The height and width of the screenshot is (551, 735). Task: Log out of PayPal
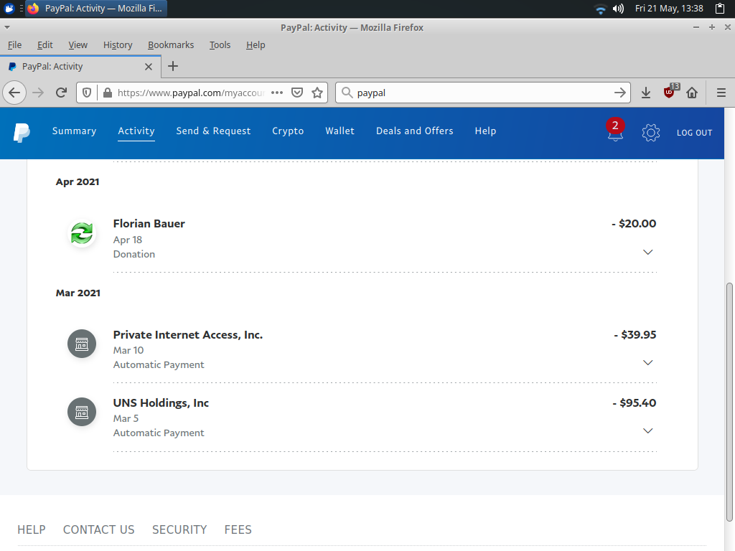click(694, 133)
